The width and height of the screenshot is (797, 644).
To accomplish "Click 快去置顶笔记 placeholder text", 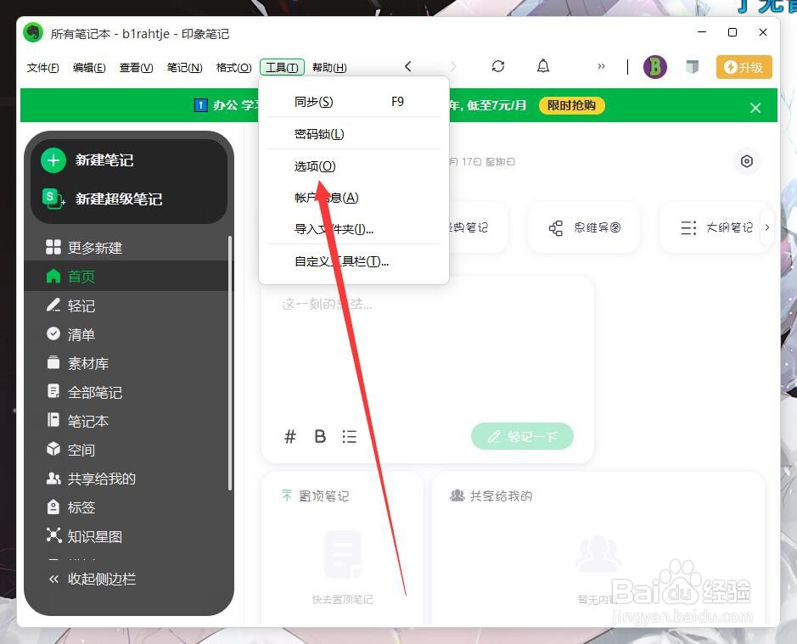I will pyautogui.click(x=343, y=600).
